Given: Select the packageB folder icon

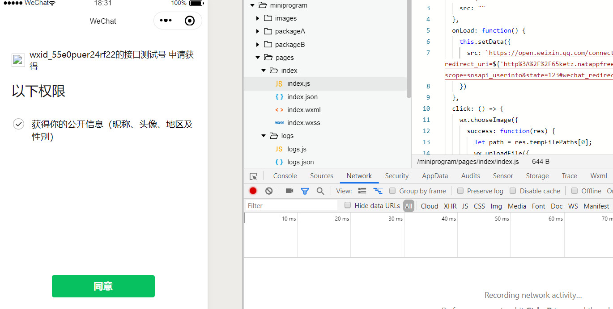Looking at the screenshot, I should pos(268,45).
